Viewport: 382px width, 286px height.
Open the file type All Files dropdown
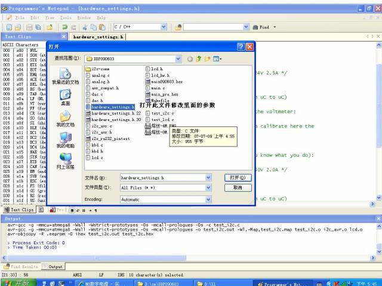(207, 187)
